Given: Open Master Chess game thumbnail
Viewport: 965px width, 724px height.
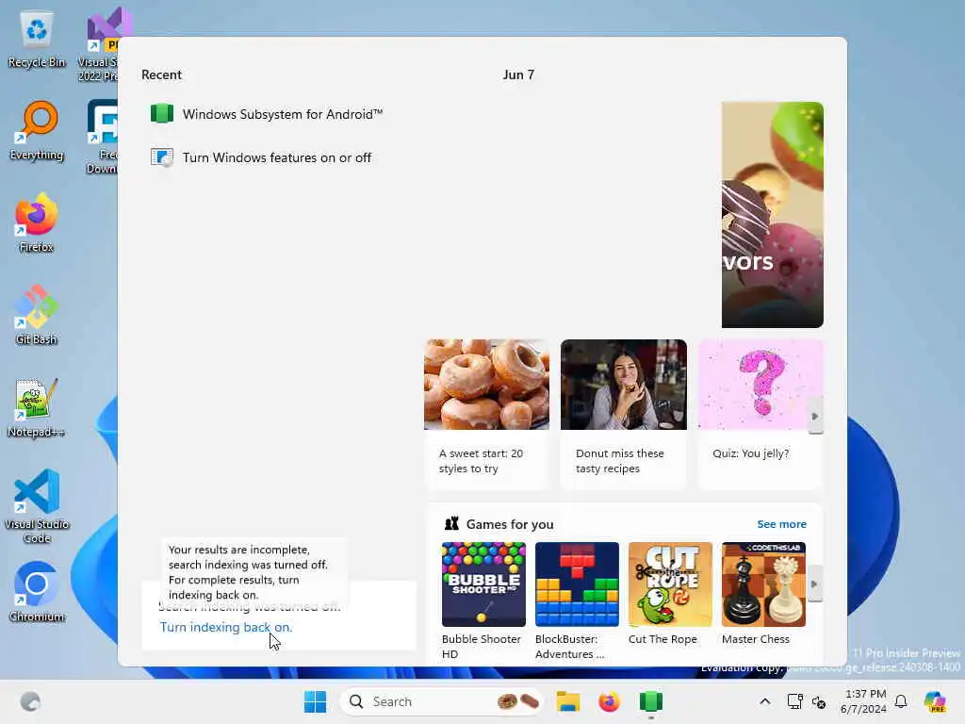Looking at the screenshot, I should [x=763, y=584].
